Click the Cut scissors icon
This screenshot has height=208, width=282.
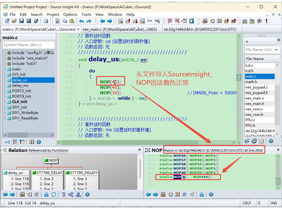pos(57,21)
